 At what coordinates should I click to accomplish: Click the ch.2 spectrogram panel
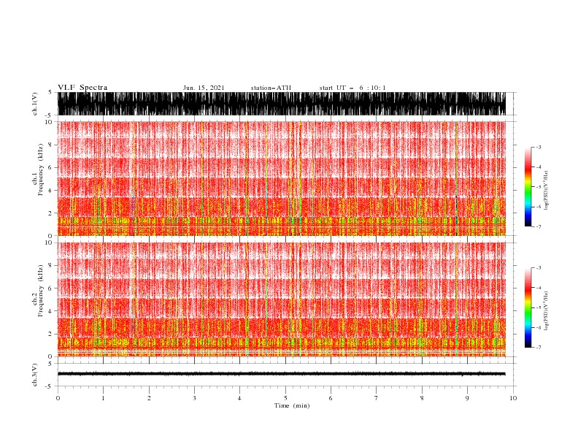click(282, 299)
